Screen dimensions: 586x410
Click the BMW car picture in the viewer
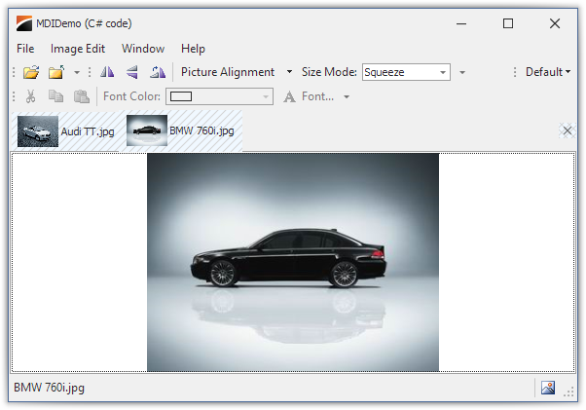point(293,262)
